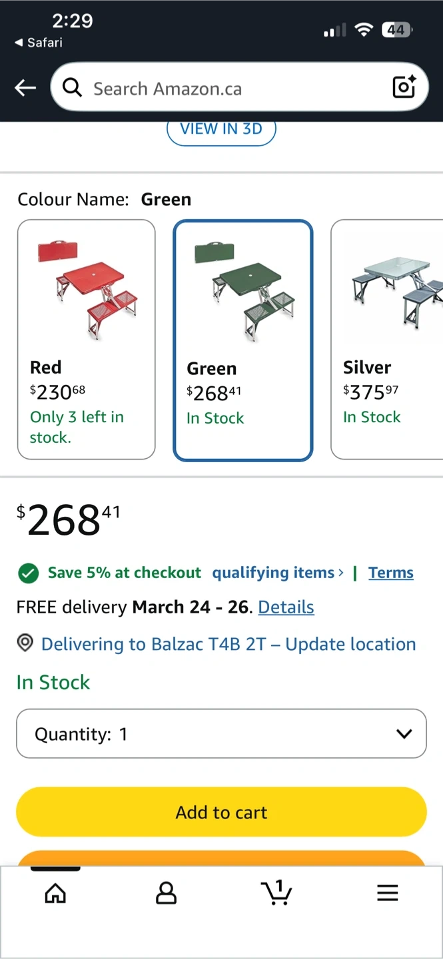Focus the Search Amazon.ca field
443x959 pixels.
click(233, 88)
